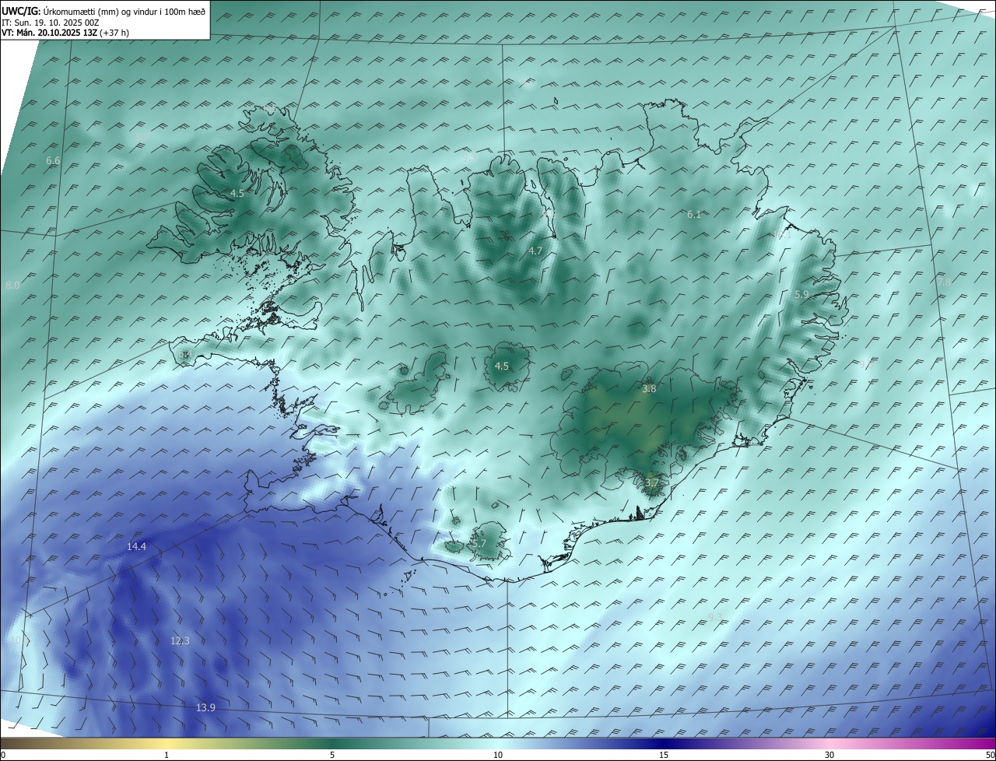Click the init time 'IT: Sun. 19. 10. 2025 00Z'
The width and height of the screenshot is (996, 761).
coord(51,23)
